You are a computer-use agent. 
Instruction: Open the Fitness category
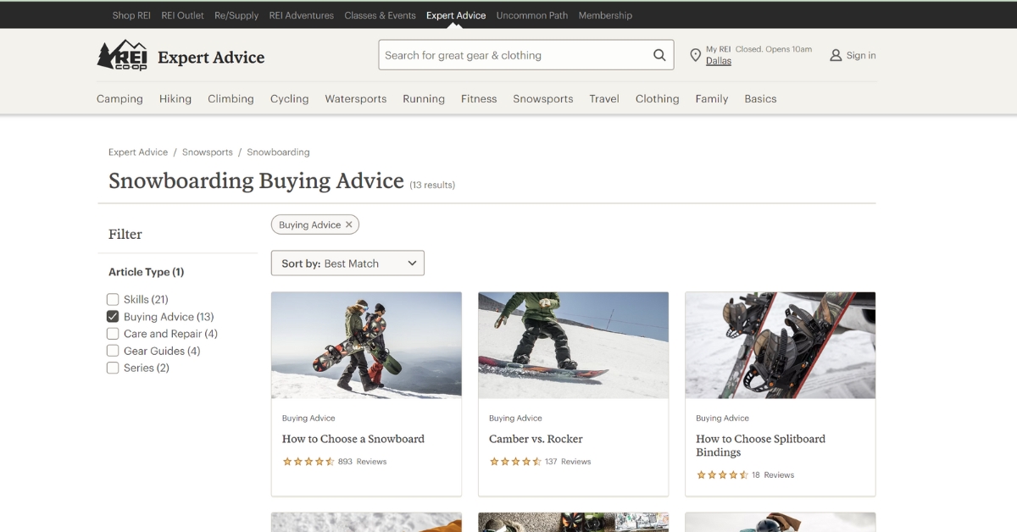[x=479, y=99]
